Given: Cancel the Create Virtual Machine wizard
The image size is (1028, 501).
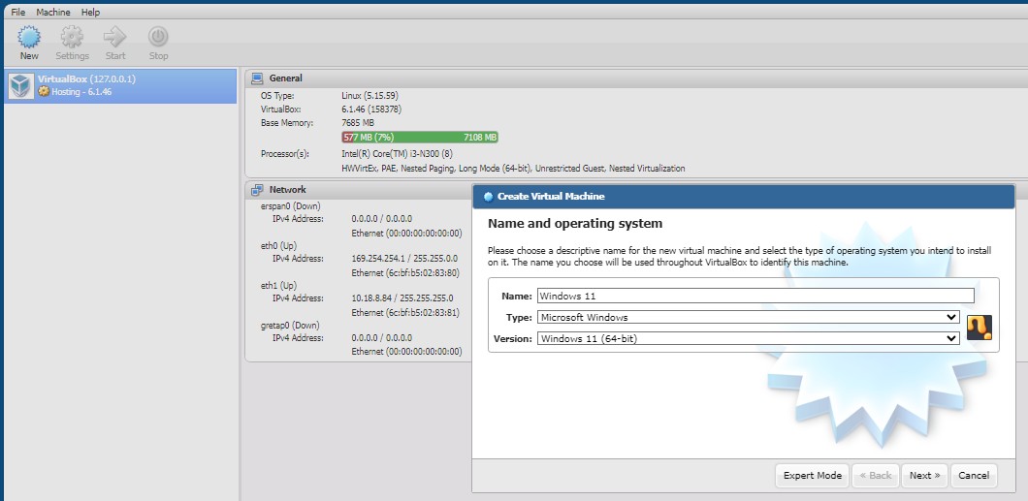Looking at the screenshot, I should click(x=974, y=476).
